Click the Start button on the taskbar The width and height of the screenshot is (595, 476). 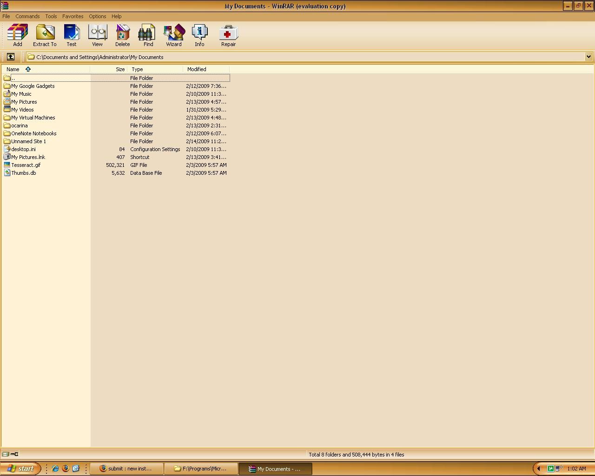click(20, 469)
